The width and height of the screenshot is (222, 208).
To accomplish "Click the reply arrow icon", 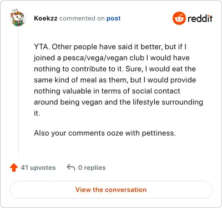I will point(71,168).
